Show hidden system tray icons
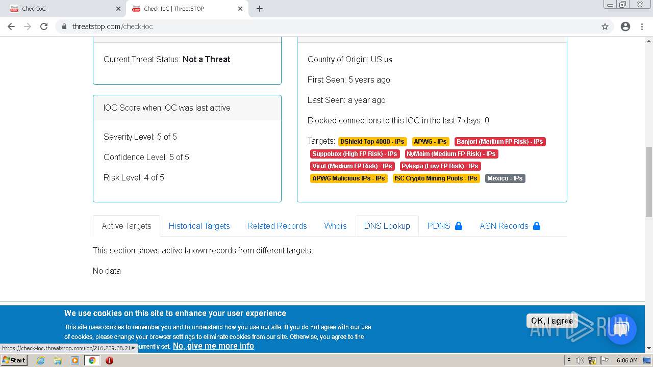Screen dimensions: 653x367 [x=569, y=360]
